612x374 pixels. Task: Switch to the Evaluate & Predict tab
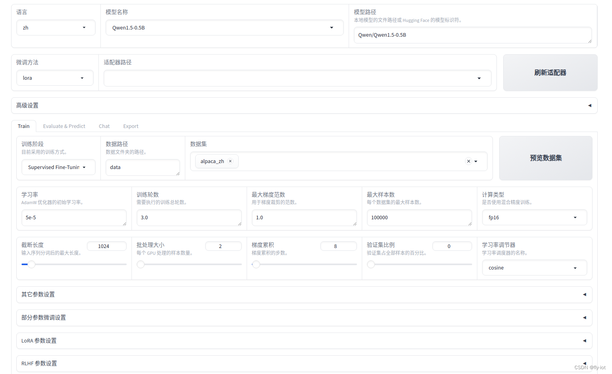[x=64, y=126]
